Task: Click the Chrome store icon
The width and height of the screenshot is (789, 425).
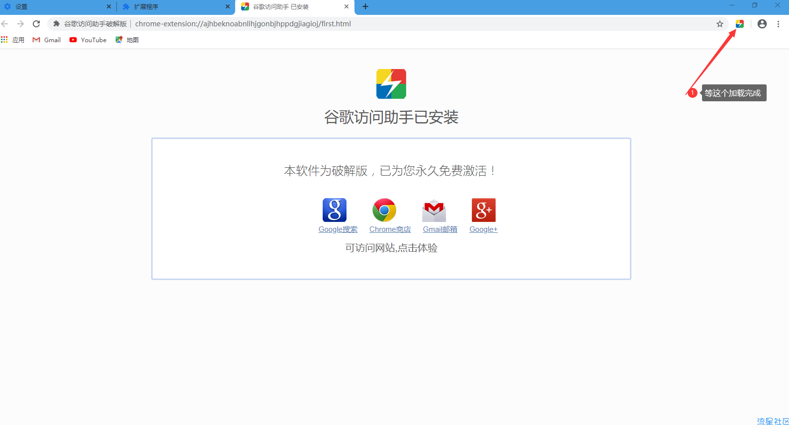Action: coord(384,210)
